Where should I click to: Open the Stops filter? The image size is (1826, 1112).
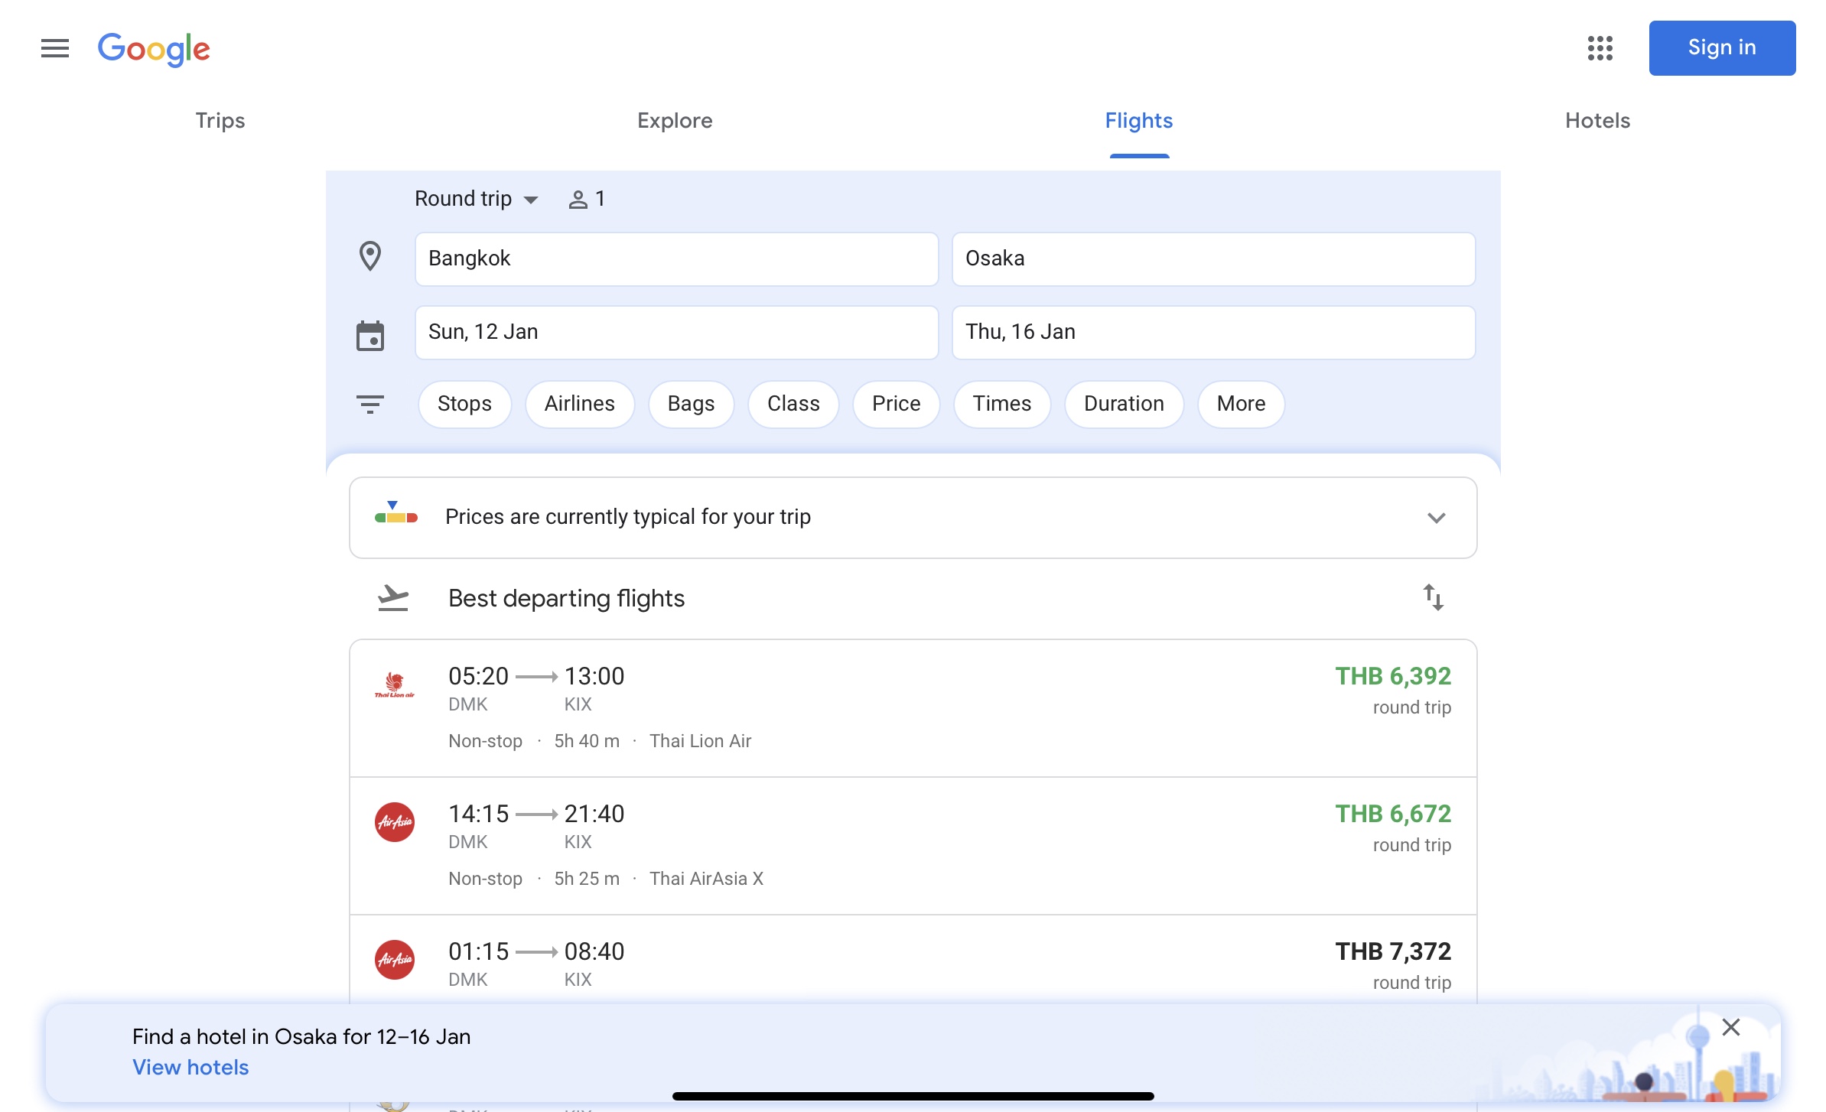[x=464, y=404]
